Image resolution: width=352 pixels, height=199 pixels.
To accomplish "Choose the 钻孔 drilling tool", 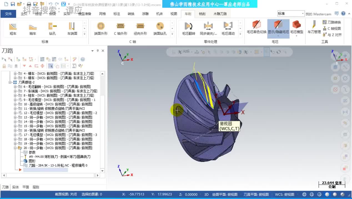I will pos(52,29).
